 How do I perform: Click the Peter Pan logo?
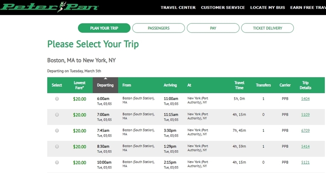pos(49,7)
